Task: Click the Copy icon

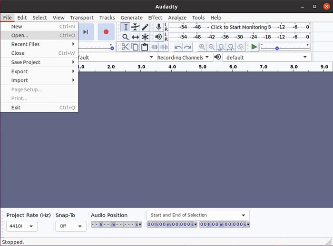Action: (x=135, y=47)
